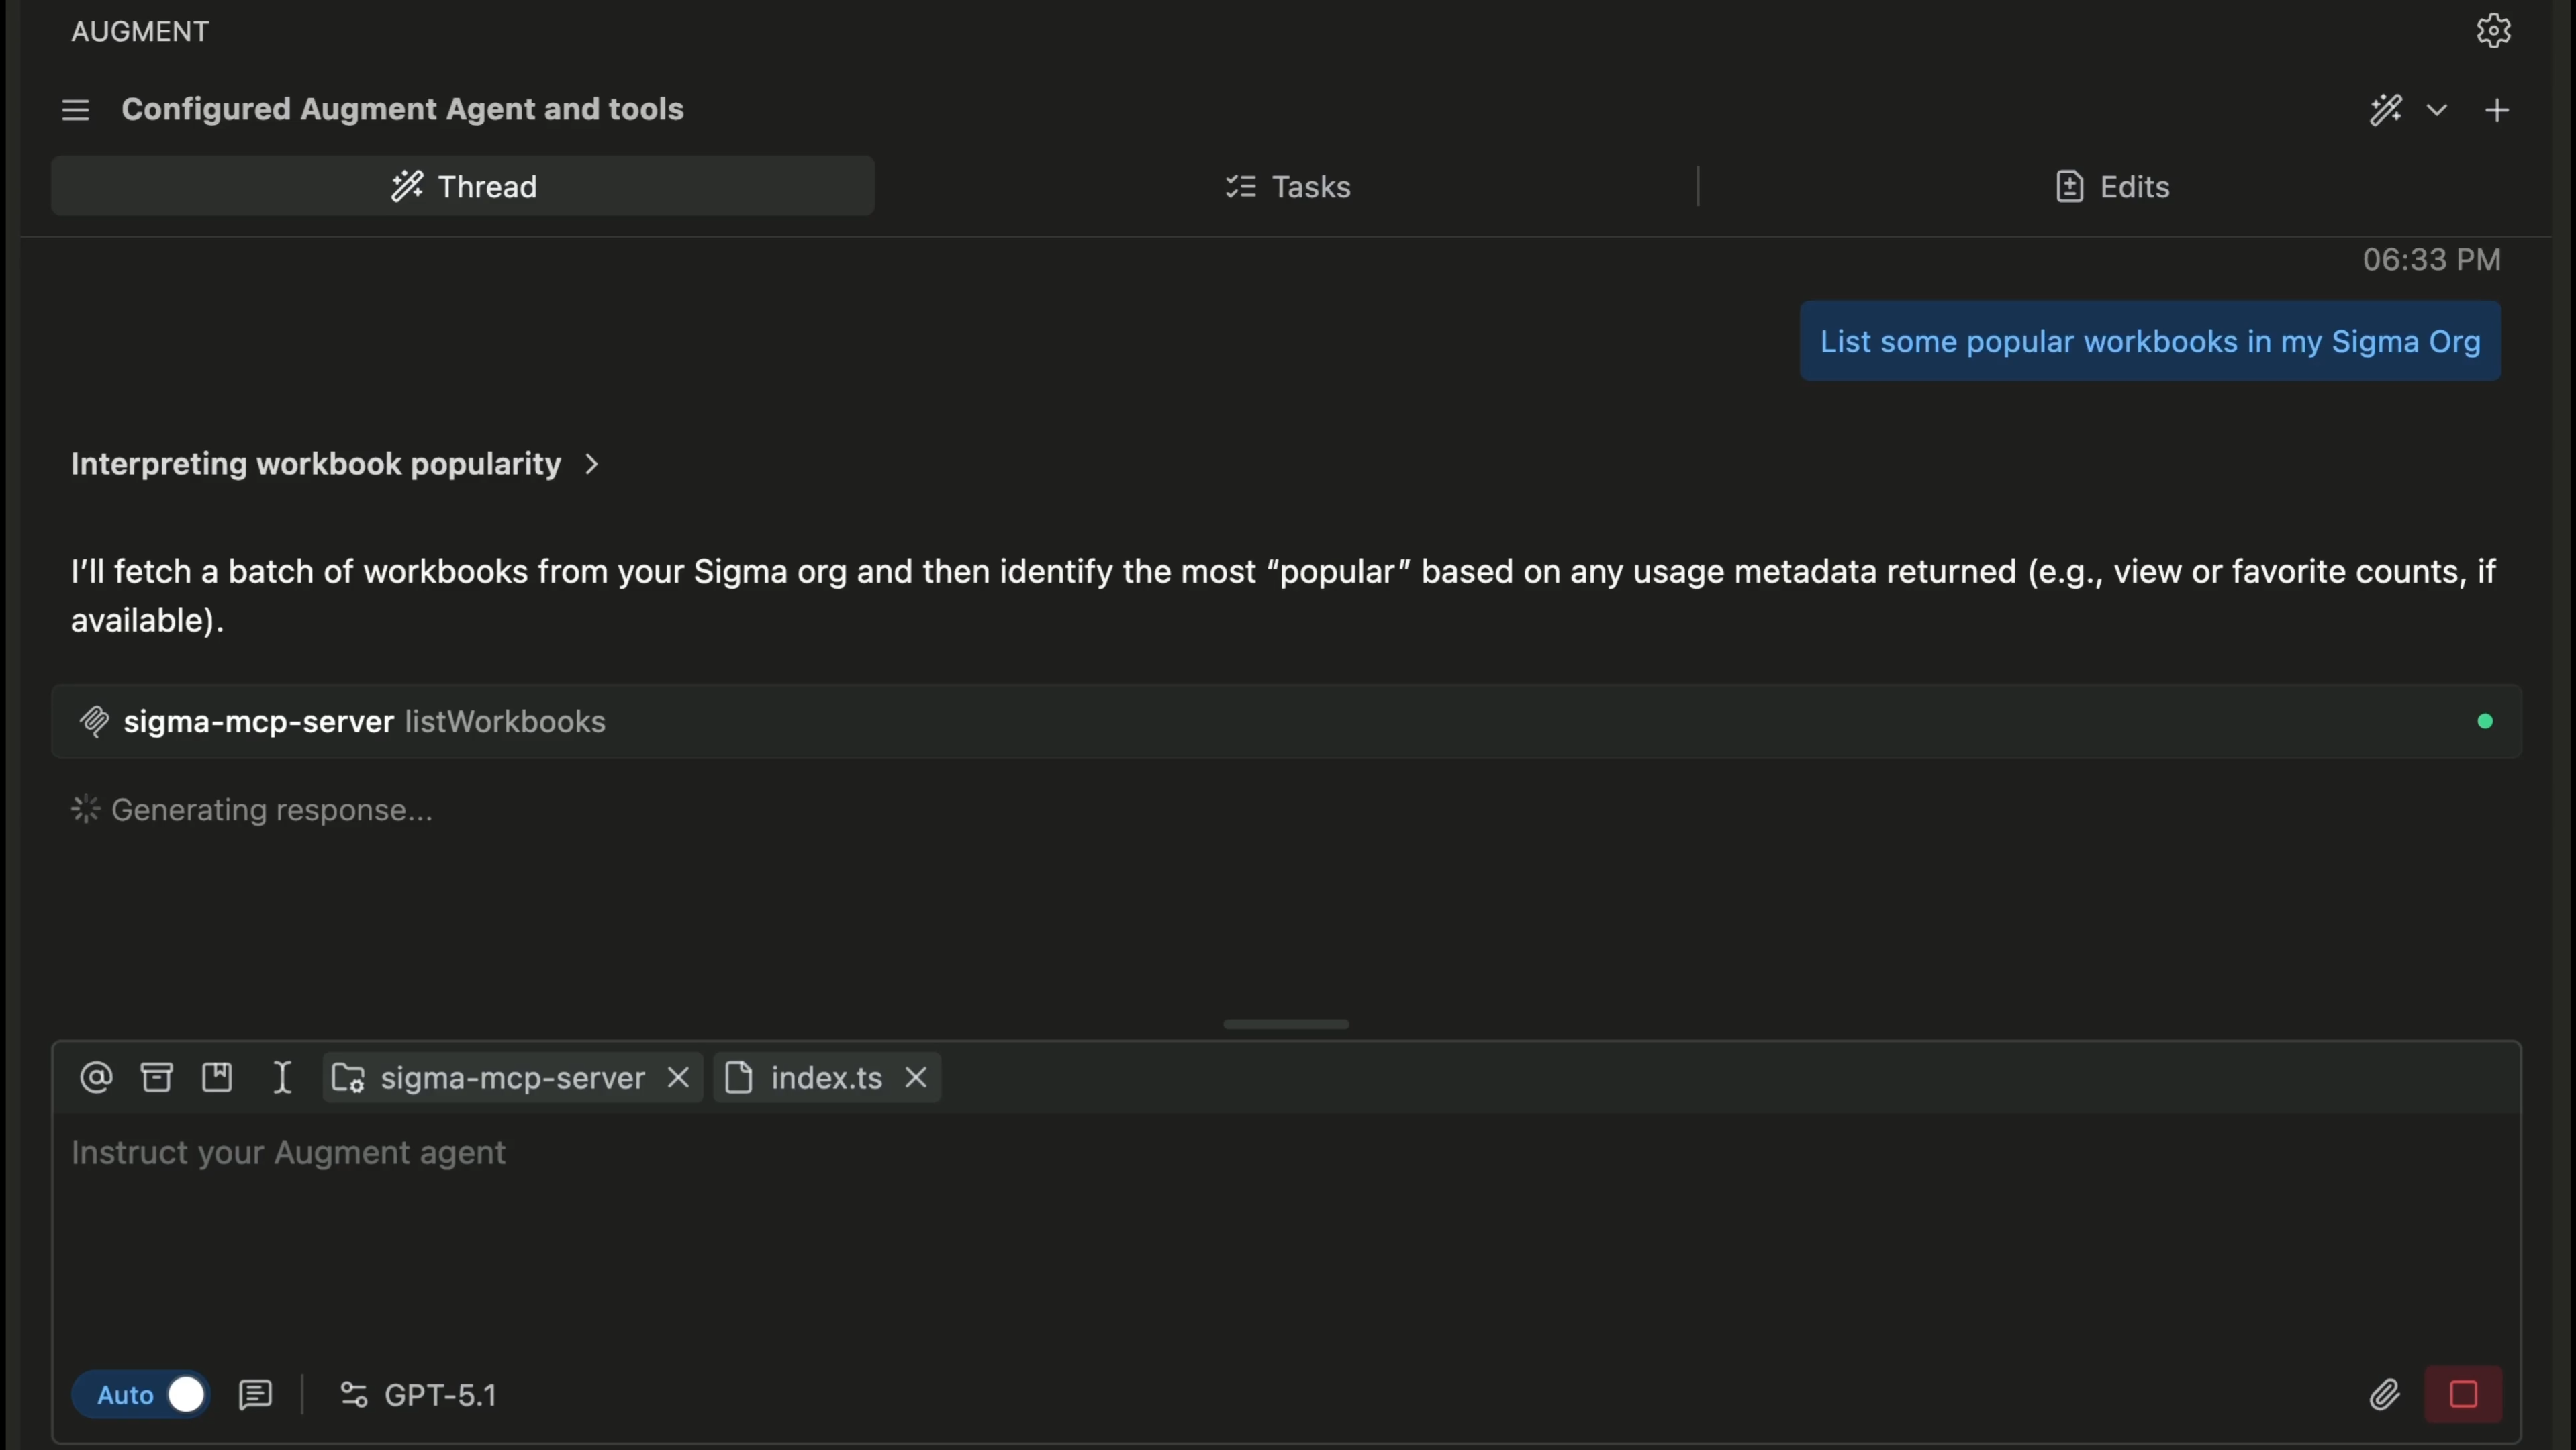This screenshot has width=2576, height=1450.
Task: Toggle chat mode speech bubble icon
Action: (x=255, y=1394)
